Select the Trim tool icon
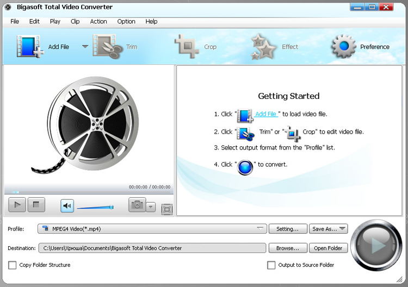This screenshot has height=287, width=408. 108,47
